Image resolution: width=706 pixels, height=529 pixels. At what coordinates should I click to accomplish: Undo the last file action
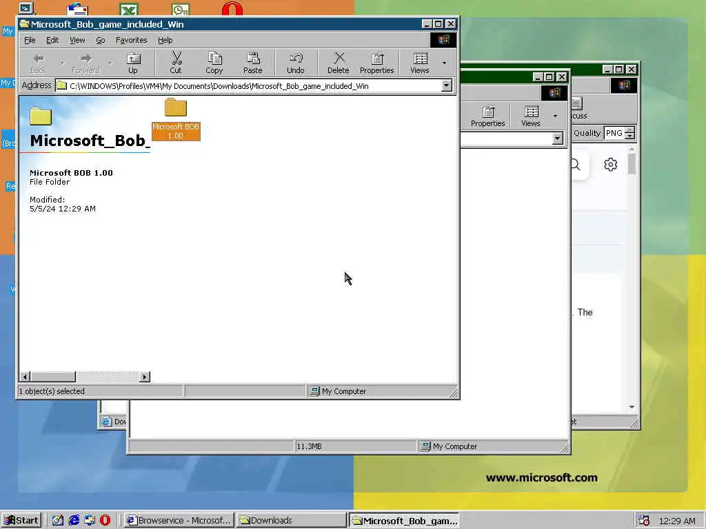click(295, 63)
